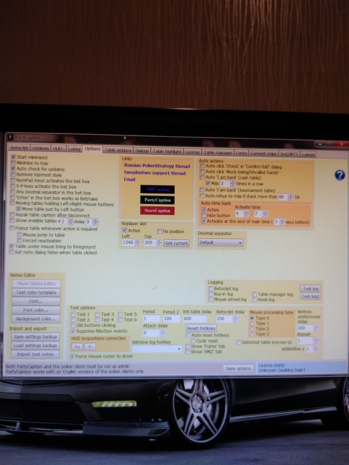Toggle Auto time bank Active checkbox
Screen dimensions: 349x465
(203, 210)
